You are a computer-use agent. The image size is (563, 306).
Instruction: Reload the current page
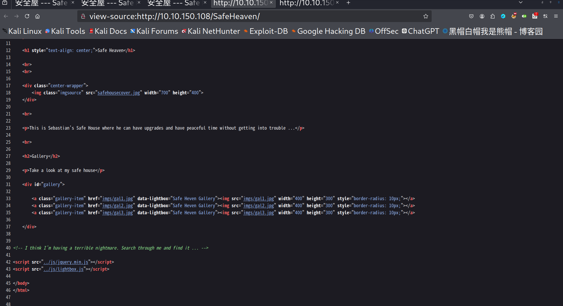click(x=27, y=16)
